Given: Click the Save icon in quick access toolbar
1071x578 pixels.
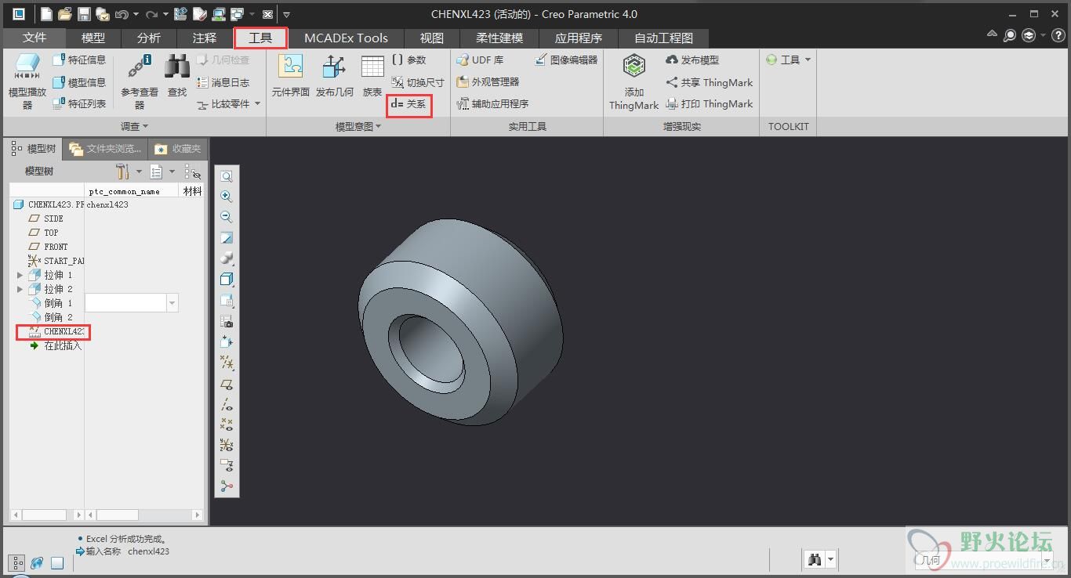Looking at the screenshot, I should pos(84,14).
